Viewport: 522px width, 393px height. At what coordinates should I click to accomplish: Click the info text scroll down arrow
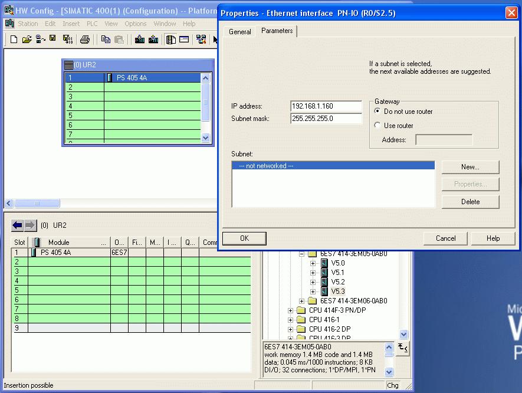[389, 372]
